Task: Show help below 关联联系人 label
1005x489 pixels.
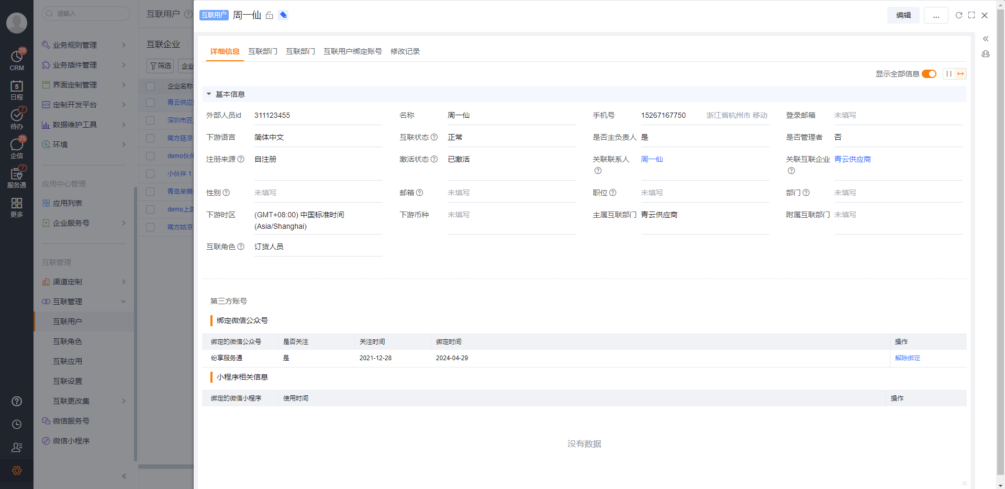Action: click(x=598, y=171)
